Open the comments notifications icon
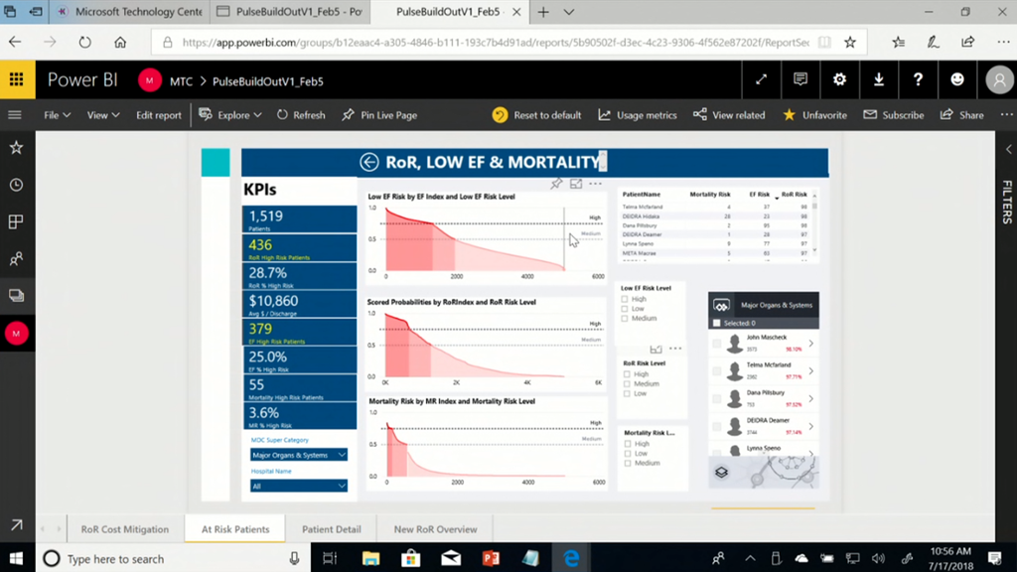 coord(800,79)
